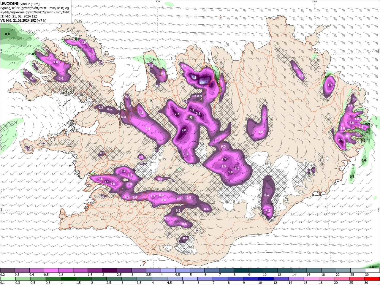
Task: Click the '0.1' label under the bottom legend row
Action: (x=2, y=283)
